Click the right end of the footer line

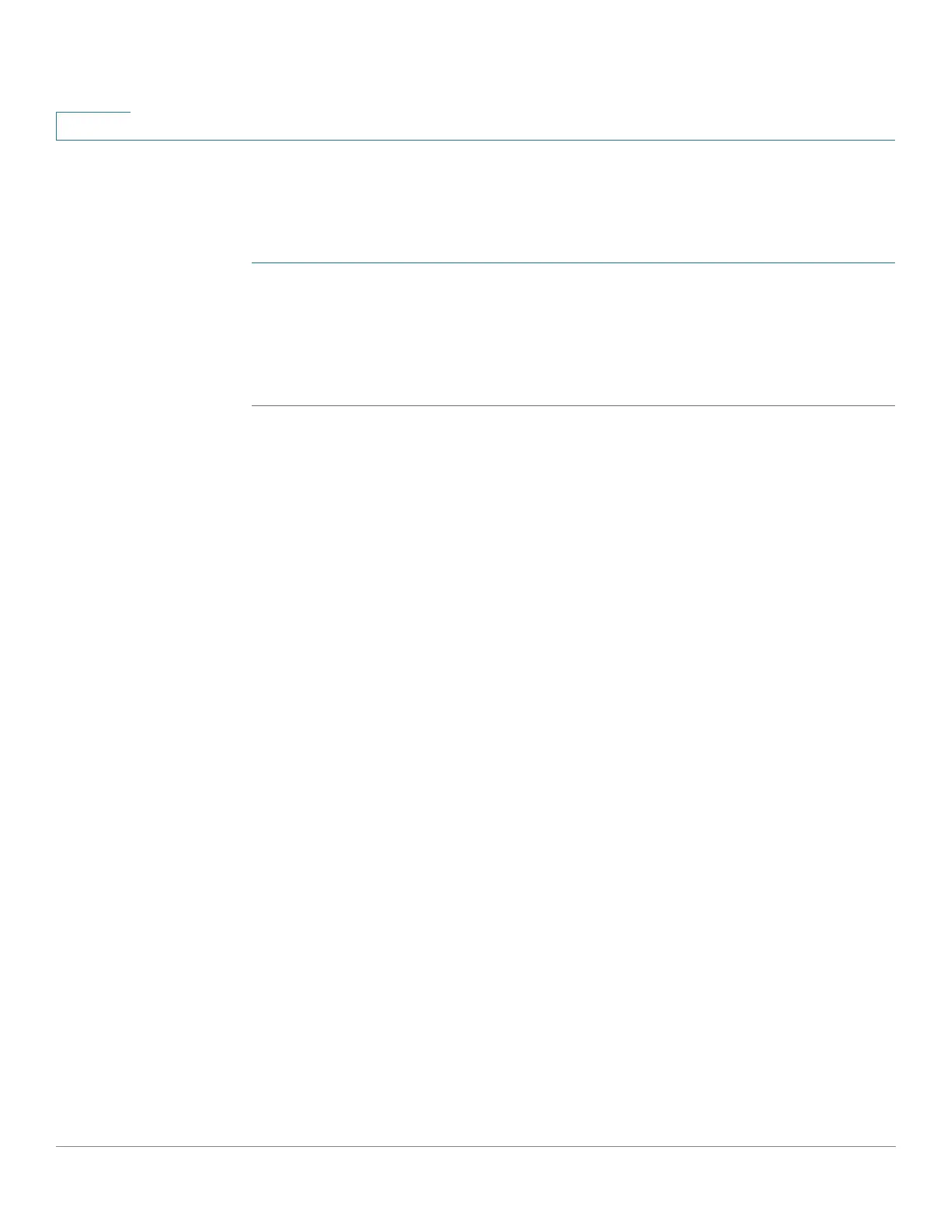(x=892, y=1146)
